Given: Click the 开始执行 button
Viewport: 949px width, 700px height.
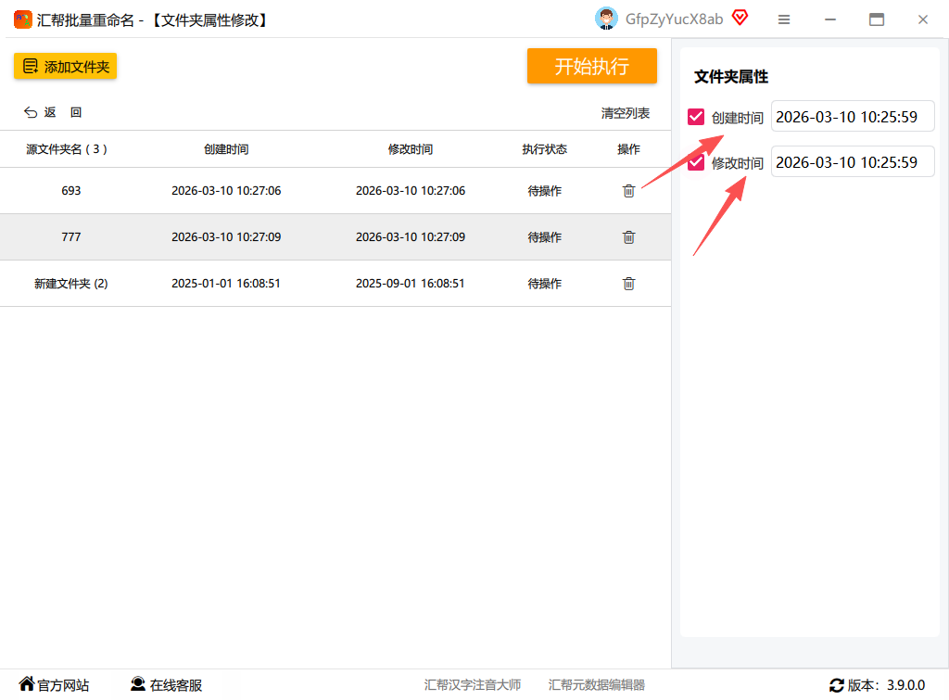Looking at the screenshot, I should [x=592, y=66].
